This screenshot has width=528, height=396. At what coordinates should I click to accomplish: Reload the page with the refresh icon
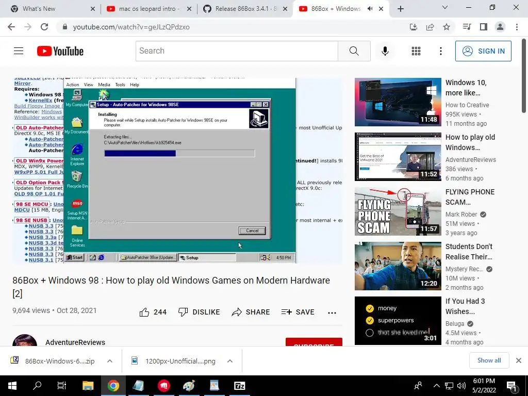pyautogui.click(x=44, y=27)
